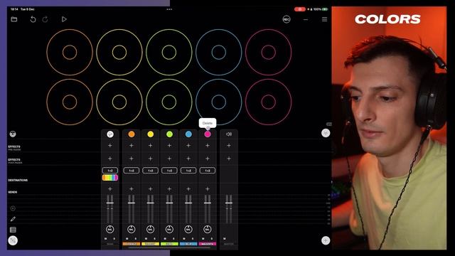455x256 pixels.
Task: Tap the three-dot multitasking control at top
Action: [x=169, y=9]
